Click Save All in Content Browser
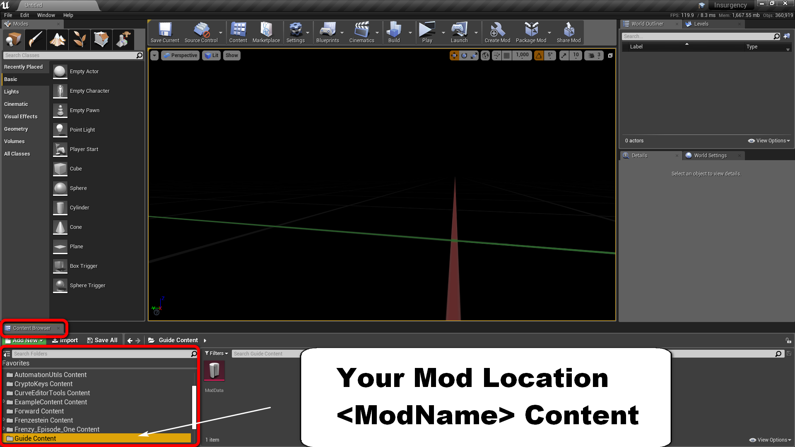This screenshot has height=447, width=795. 102,340
